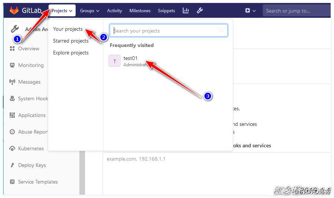Click the Applications grid icon
The width and height of the screenshot is (334, 198).
[12, 115]
